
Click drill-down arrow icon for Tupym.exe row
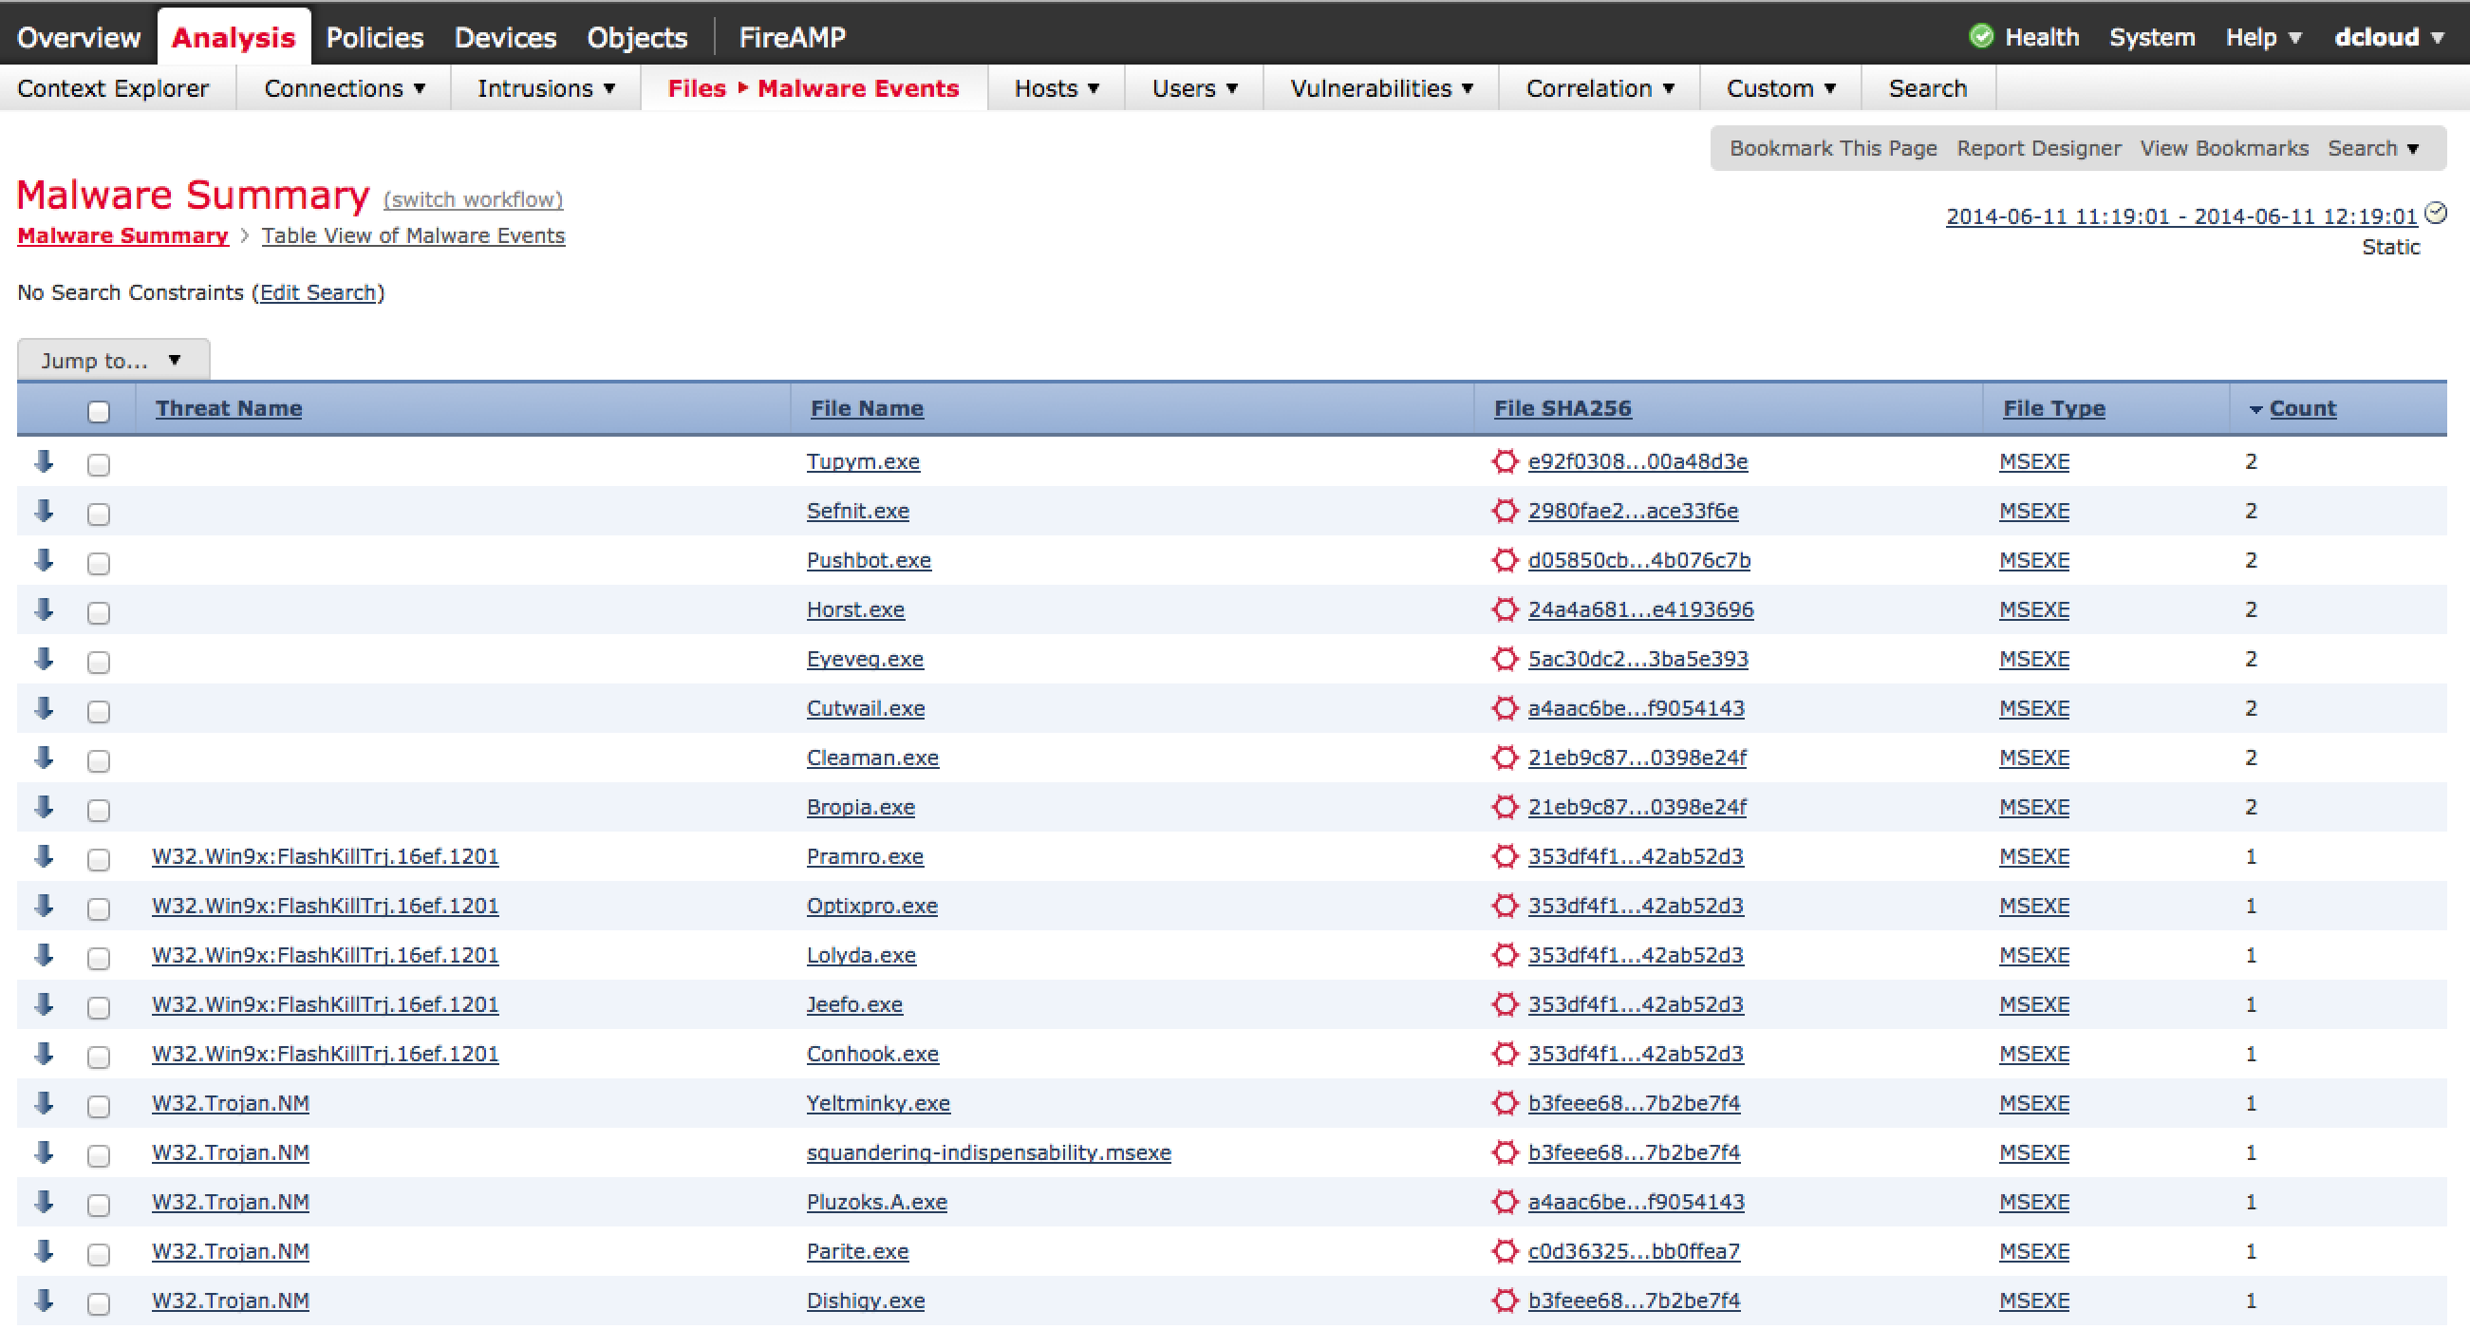click(x=43, y=461)
